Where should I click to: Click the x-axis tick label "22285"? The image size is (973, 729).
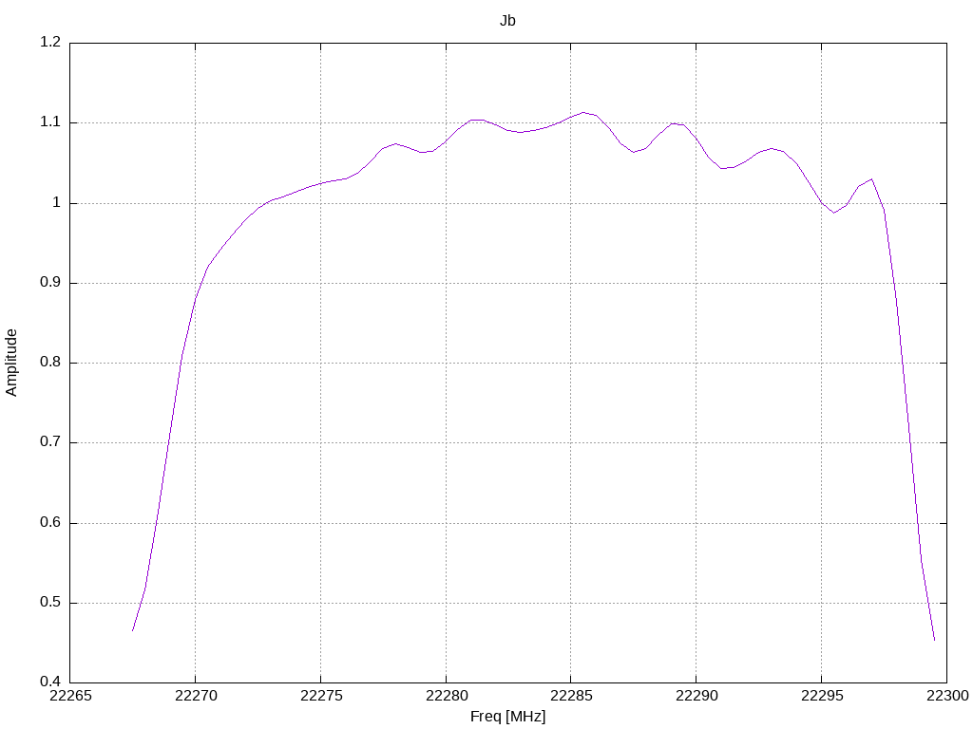pyautogui.click(x=571, y=696)
